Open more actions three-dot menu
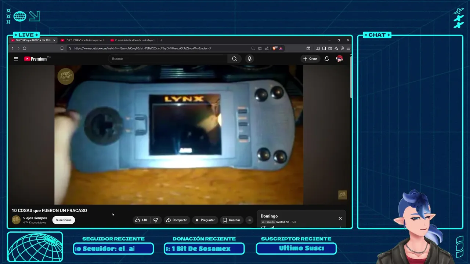Image resolution: width=470 pixels, height=264 pixels. 249,220
